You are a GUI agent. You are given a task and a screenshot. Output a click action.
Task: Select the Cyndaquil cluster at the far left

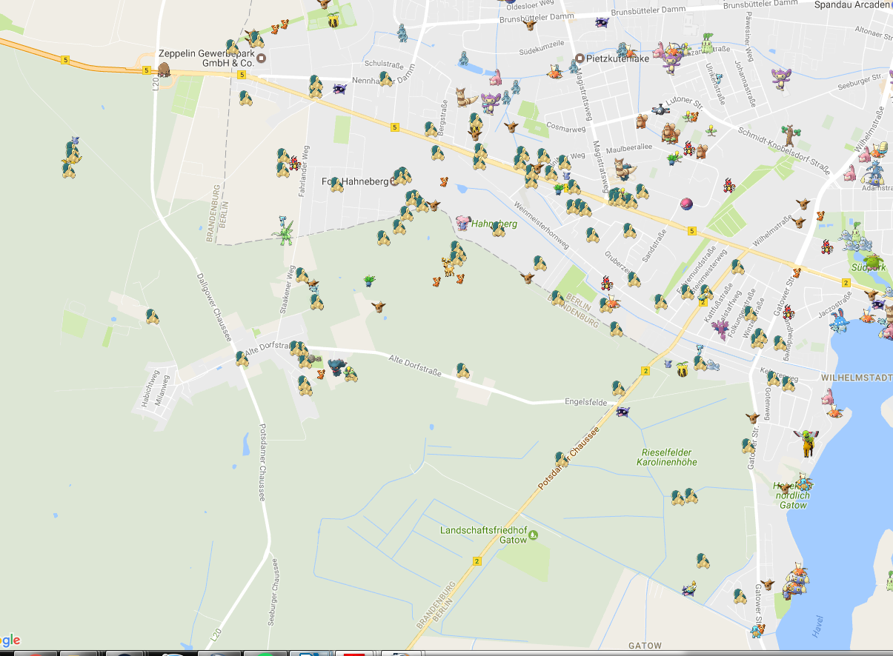(x=71, y=159)
